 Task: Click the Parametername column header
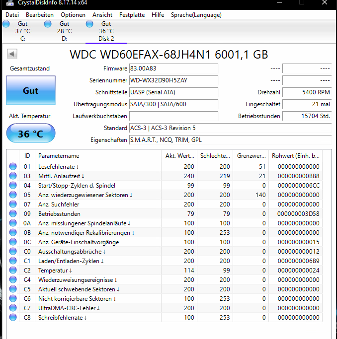click(x=98, y=156)
